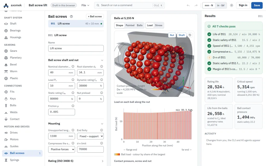Image resolution: width=266 pixels, height=166 pixels.
Task: Go to Ball screws sidebar item
Action: click(22, 153)
